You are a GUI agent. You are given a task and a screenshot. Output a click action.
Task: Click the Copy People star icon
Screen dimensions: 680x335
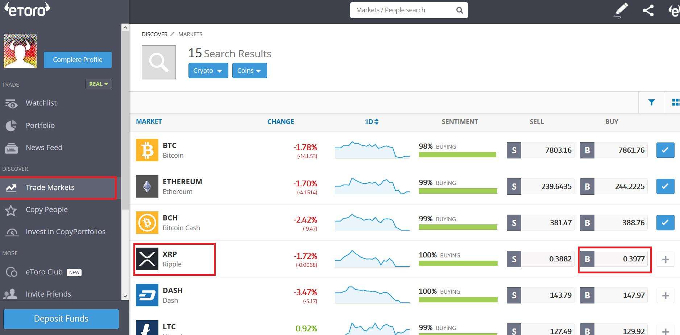[11, 210]
